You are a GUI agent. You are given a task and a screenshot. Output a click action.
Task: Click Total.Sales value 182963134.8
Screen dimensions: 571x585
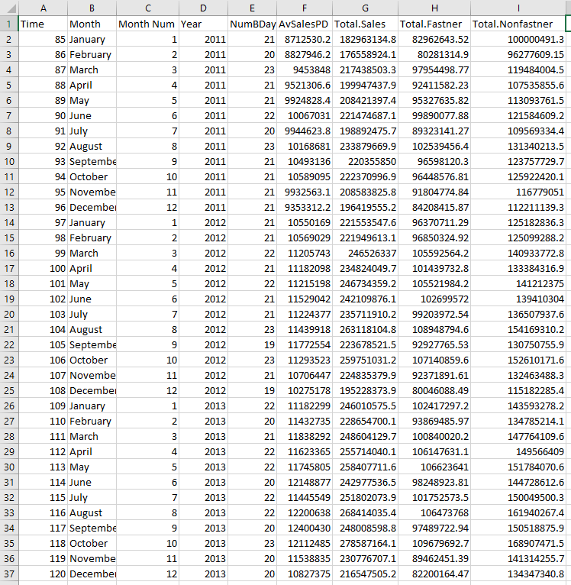365,39
